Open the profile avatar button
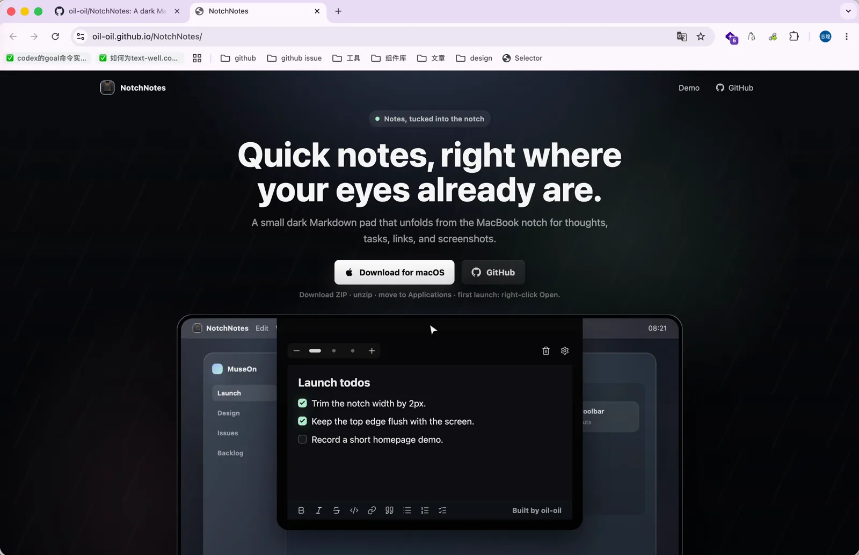 pyautogui.click(x=826, y=36)
